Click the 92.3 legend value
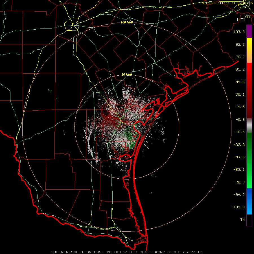The width and height of the screenshot is (254, 254). (240, 44)
